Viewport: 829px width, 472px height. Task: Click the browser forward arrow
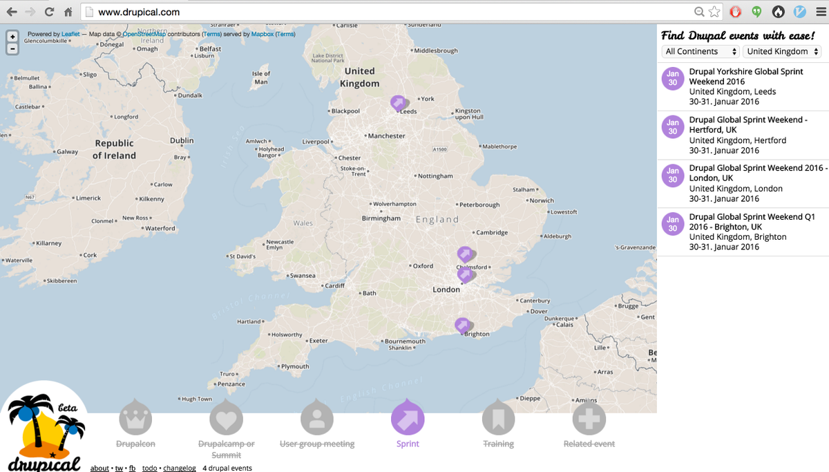click(x=30, y=12)
